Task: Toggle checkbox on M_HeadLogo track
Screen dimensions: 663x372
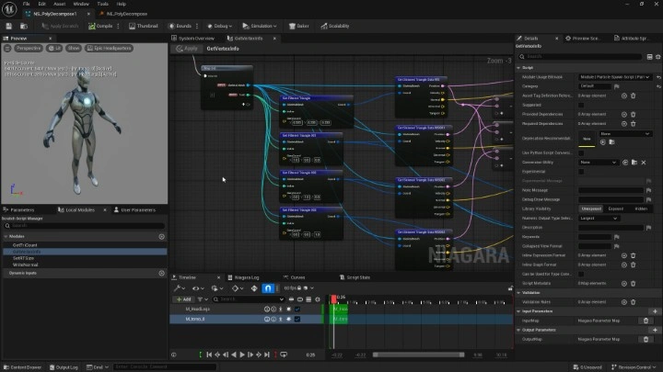Action: click(x=297, y=309)
